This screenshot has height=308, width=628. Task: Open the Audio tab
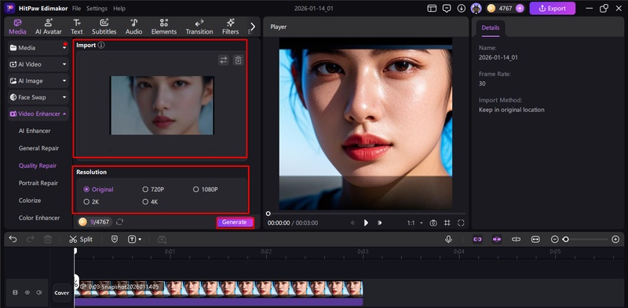click(x=133, y=27)
